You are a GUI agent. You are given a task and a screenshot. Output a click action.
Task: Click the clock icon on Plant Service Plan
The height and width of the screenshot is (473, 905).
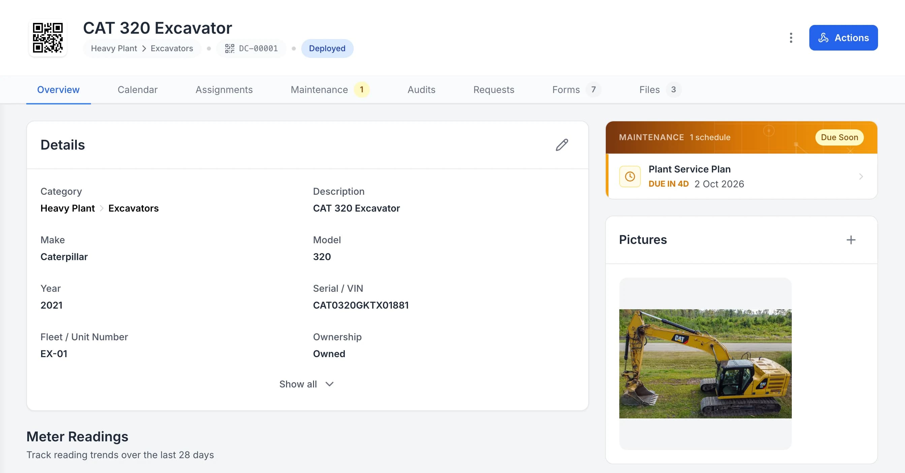tap(630, 176)
